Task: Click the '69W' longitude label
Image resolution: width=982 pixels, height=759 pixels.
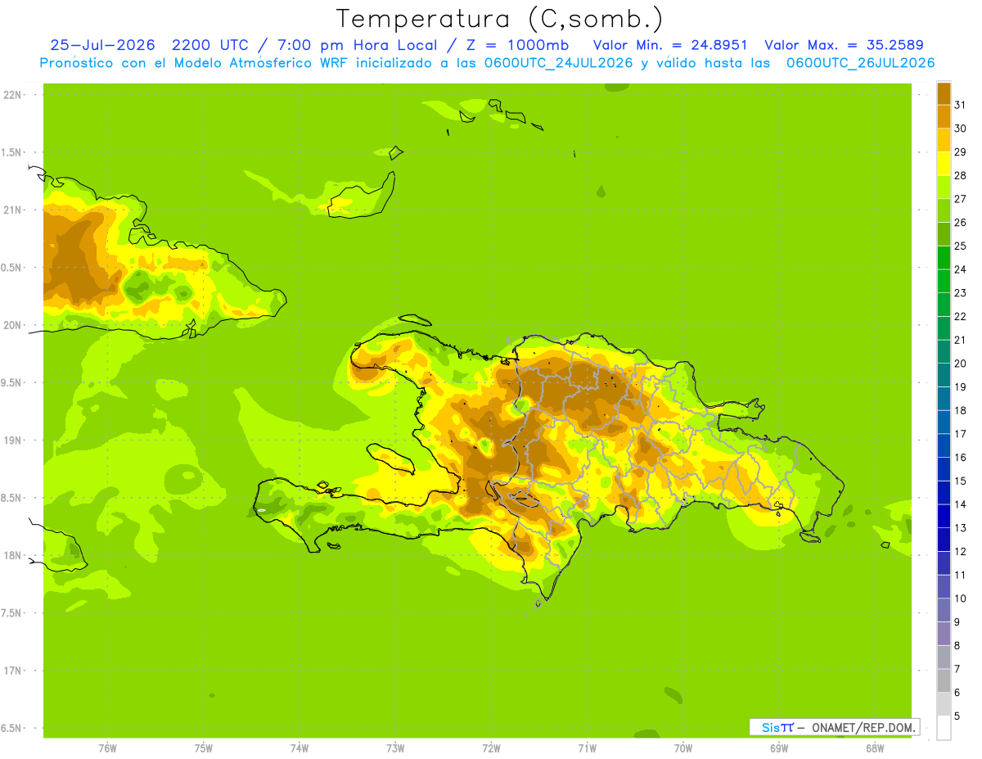Action: 779,748
